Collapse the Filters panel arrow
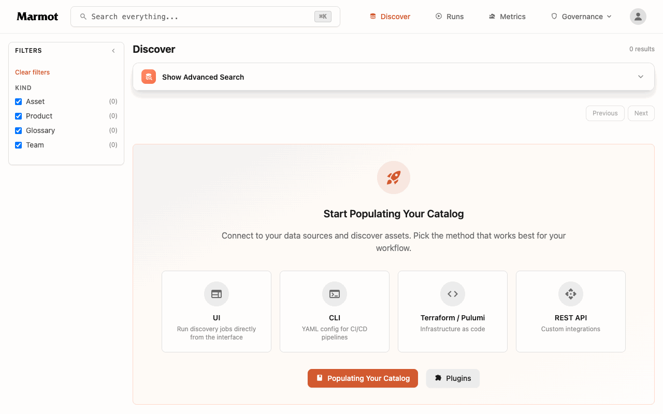 [x=113, y=51]
